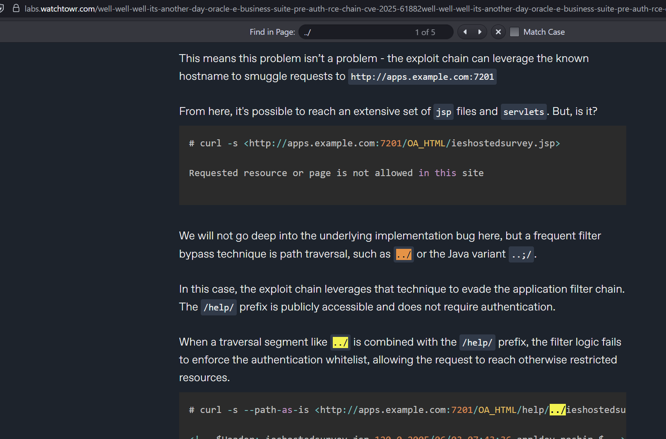Click the shield icon left of the lock
Viewport: 666px width, 439px height.
[x=2, y=8]
